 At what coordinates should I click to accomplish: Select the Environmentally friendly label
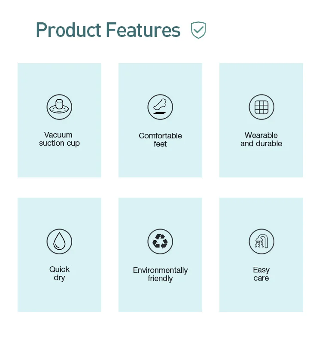160,274
